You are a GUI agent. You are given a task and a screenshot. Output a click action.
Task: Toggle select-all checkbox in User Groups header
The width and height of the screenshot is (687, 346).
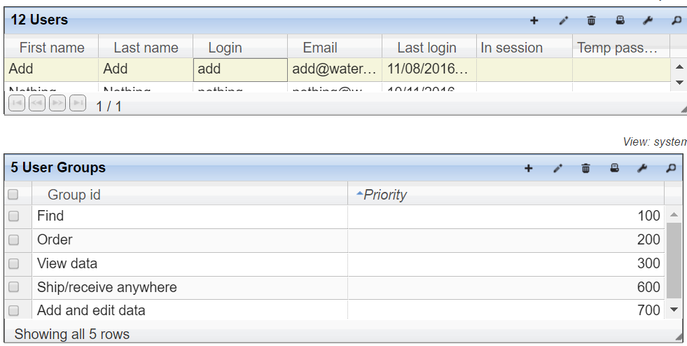tap(13, 194)
